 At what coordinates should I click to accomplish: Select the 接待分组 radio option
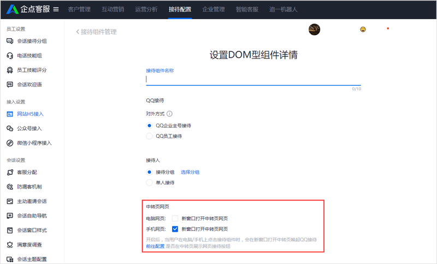149,172
